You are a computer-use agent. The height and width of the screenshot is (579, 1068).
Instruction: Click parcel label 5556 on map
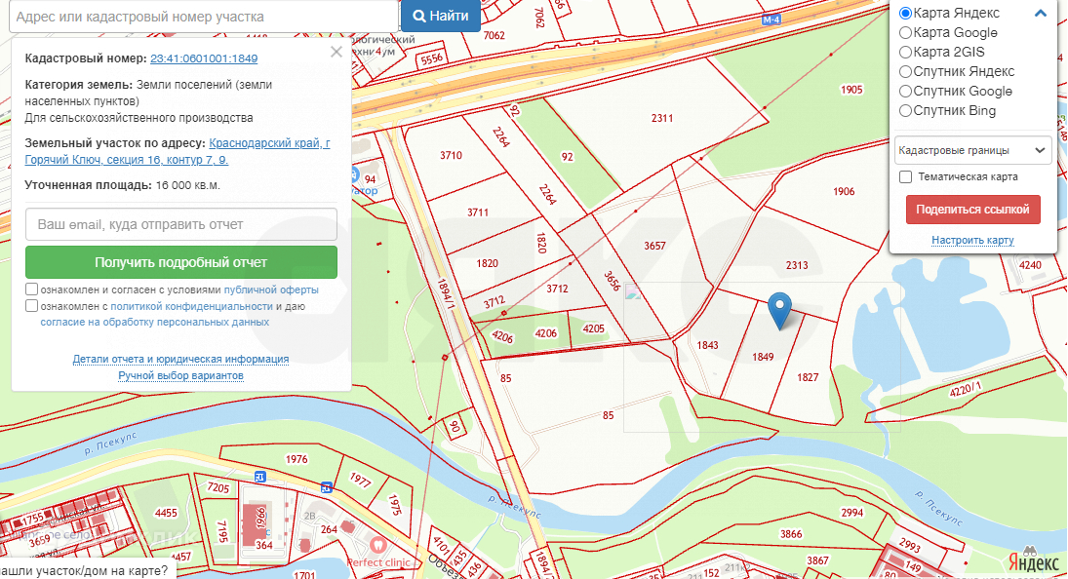pos(432,59)
